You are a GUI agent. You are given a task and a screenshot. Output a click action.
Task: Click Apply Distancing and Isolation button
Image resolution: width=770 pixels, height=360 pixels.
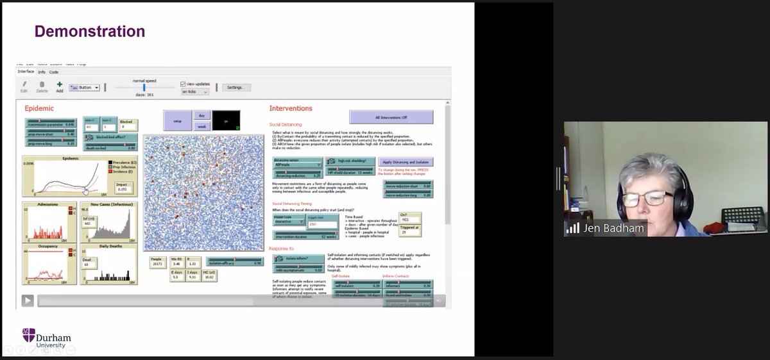click(x=405, y=162)
